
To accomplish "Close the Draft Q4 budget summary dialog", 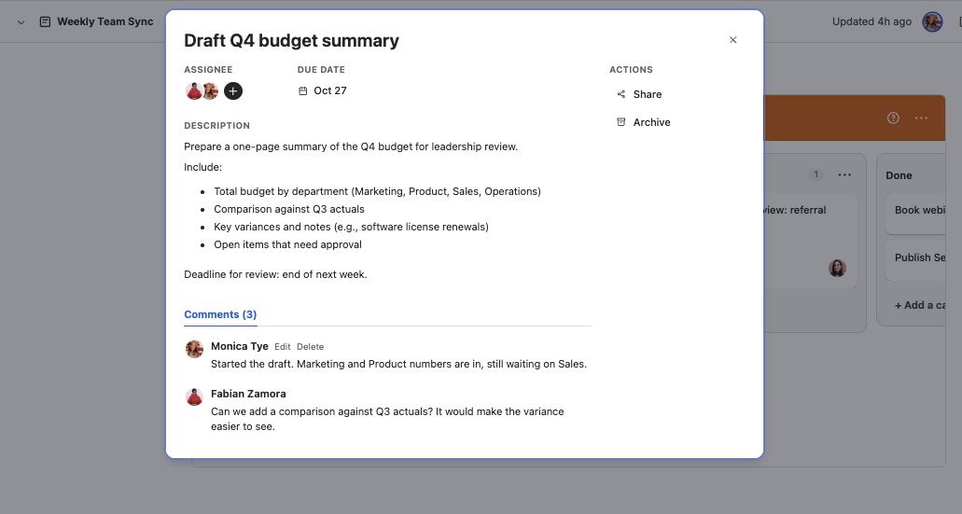I will 732,40.
